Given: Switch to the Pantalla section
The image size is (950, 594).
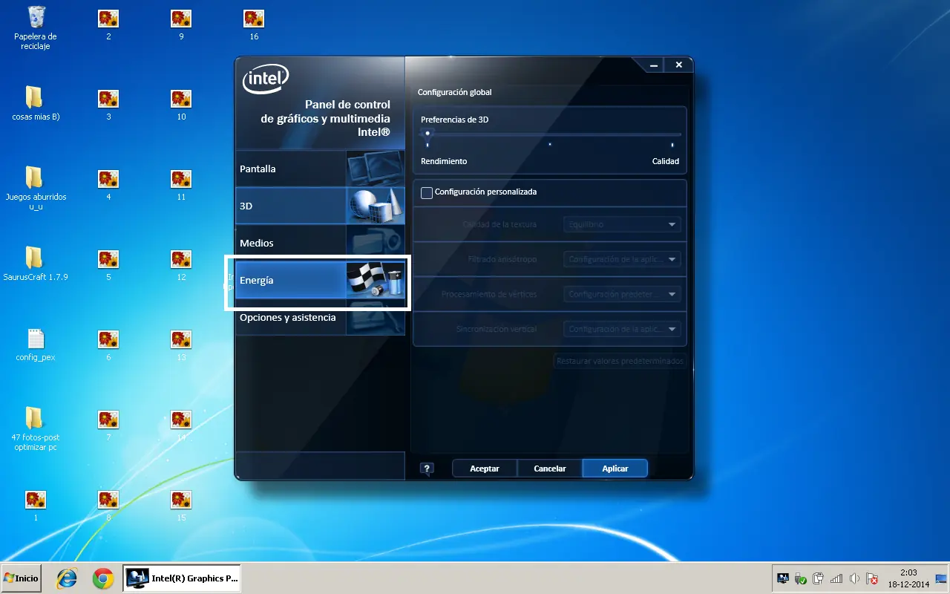Looking at the screenshot, I should [320, 169].
